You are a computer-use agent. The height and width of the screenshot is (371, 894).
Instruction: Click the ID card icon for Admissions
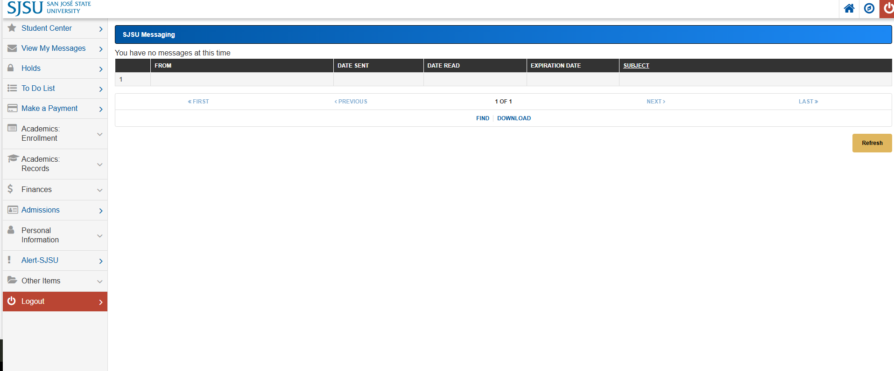(13, 210)
